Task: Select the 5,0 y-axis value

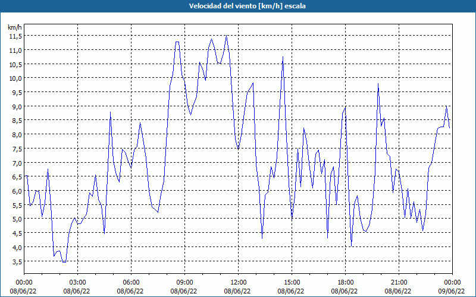Action: (x=17, y=219)
